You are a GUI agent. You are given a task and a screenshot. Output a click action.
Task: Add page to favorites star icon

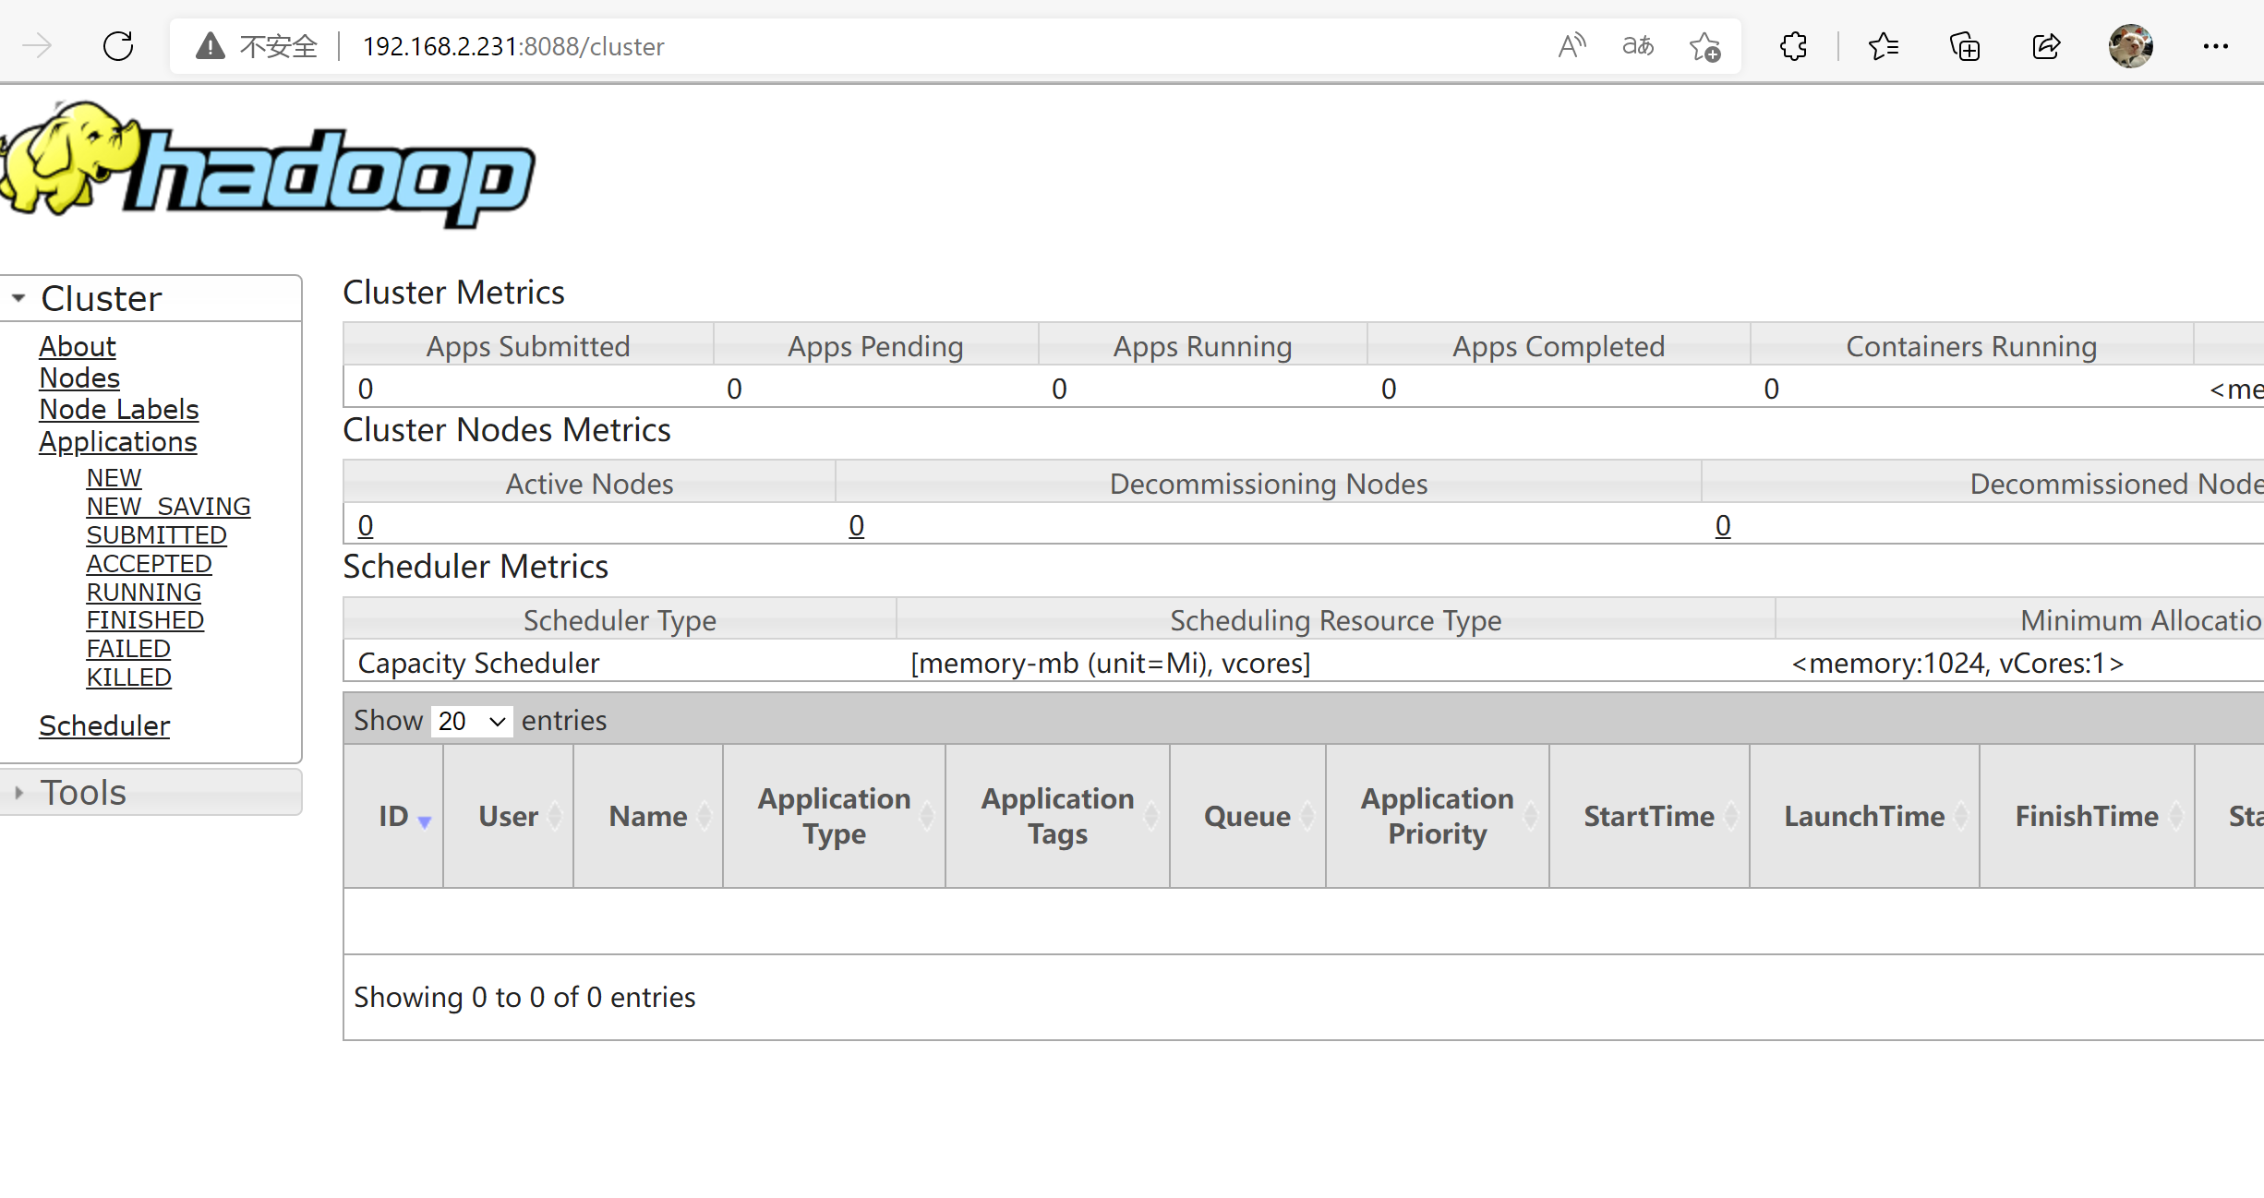point(1704,46)
